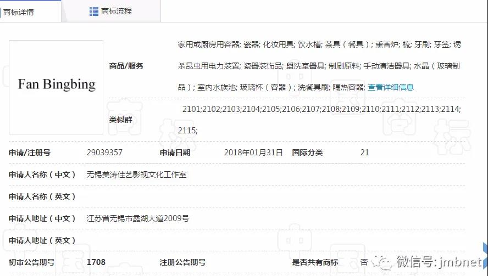Click the 注册公告期号 label
The image size is (488, 276).
tap(182, 262)
